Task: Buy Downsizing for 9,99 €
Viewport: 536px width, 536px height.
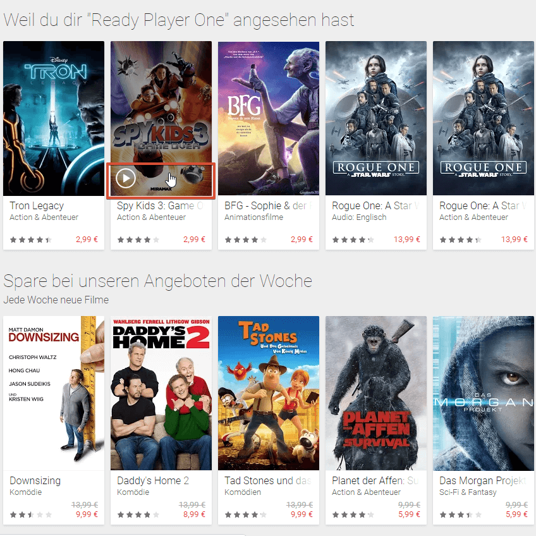Action: 87,514
